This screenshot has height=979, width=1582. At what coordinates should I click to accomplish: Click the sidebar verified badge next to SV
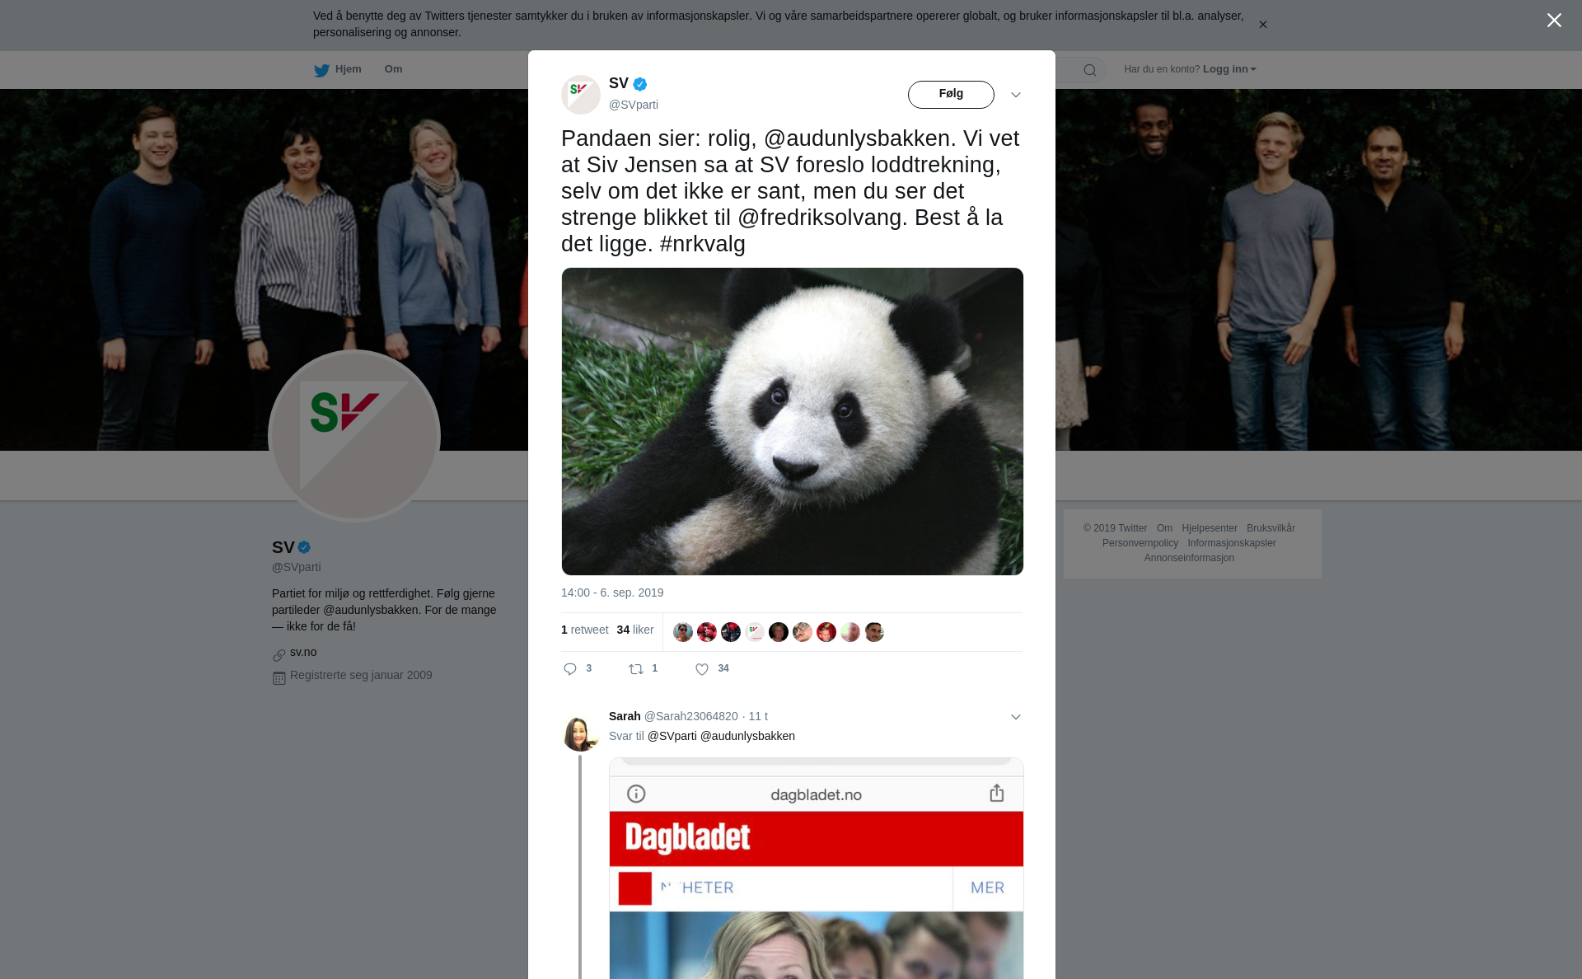point(304,547)
